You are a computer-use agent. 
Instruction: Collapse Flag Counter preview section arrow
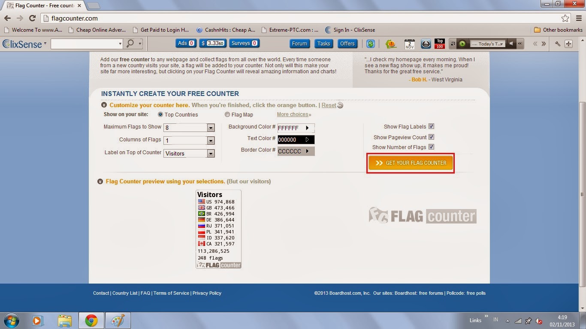pyautogui.click(x=100, y=182)
